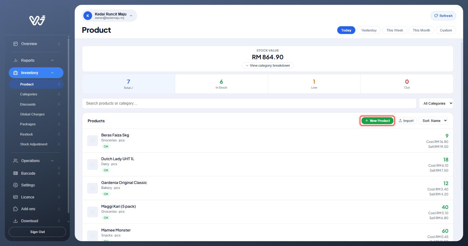
Task: Expand the Reports menu chevron
Action: [52, 60]
